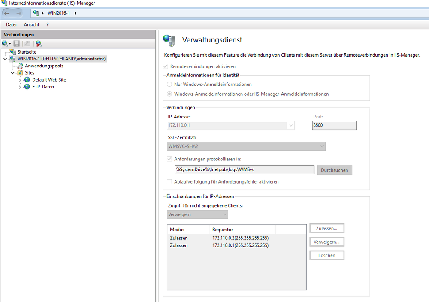The image size is (429, 302).
Task: Open the SSL-Zertifikat WMSVC-SHA2 dropdown
Action: click(322, 147)
